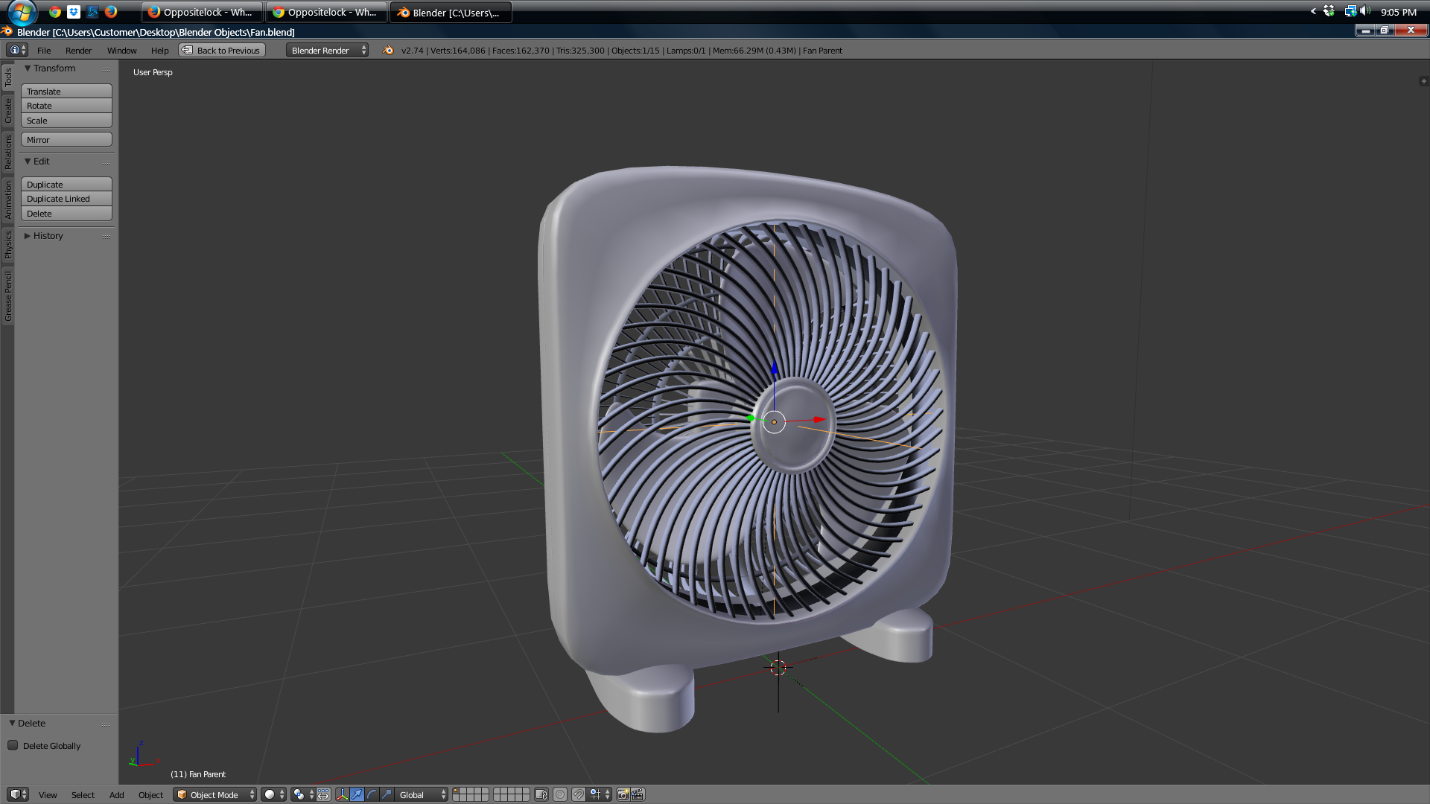
Task: Open the Help menu
Action: coord(159,50)
